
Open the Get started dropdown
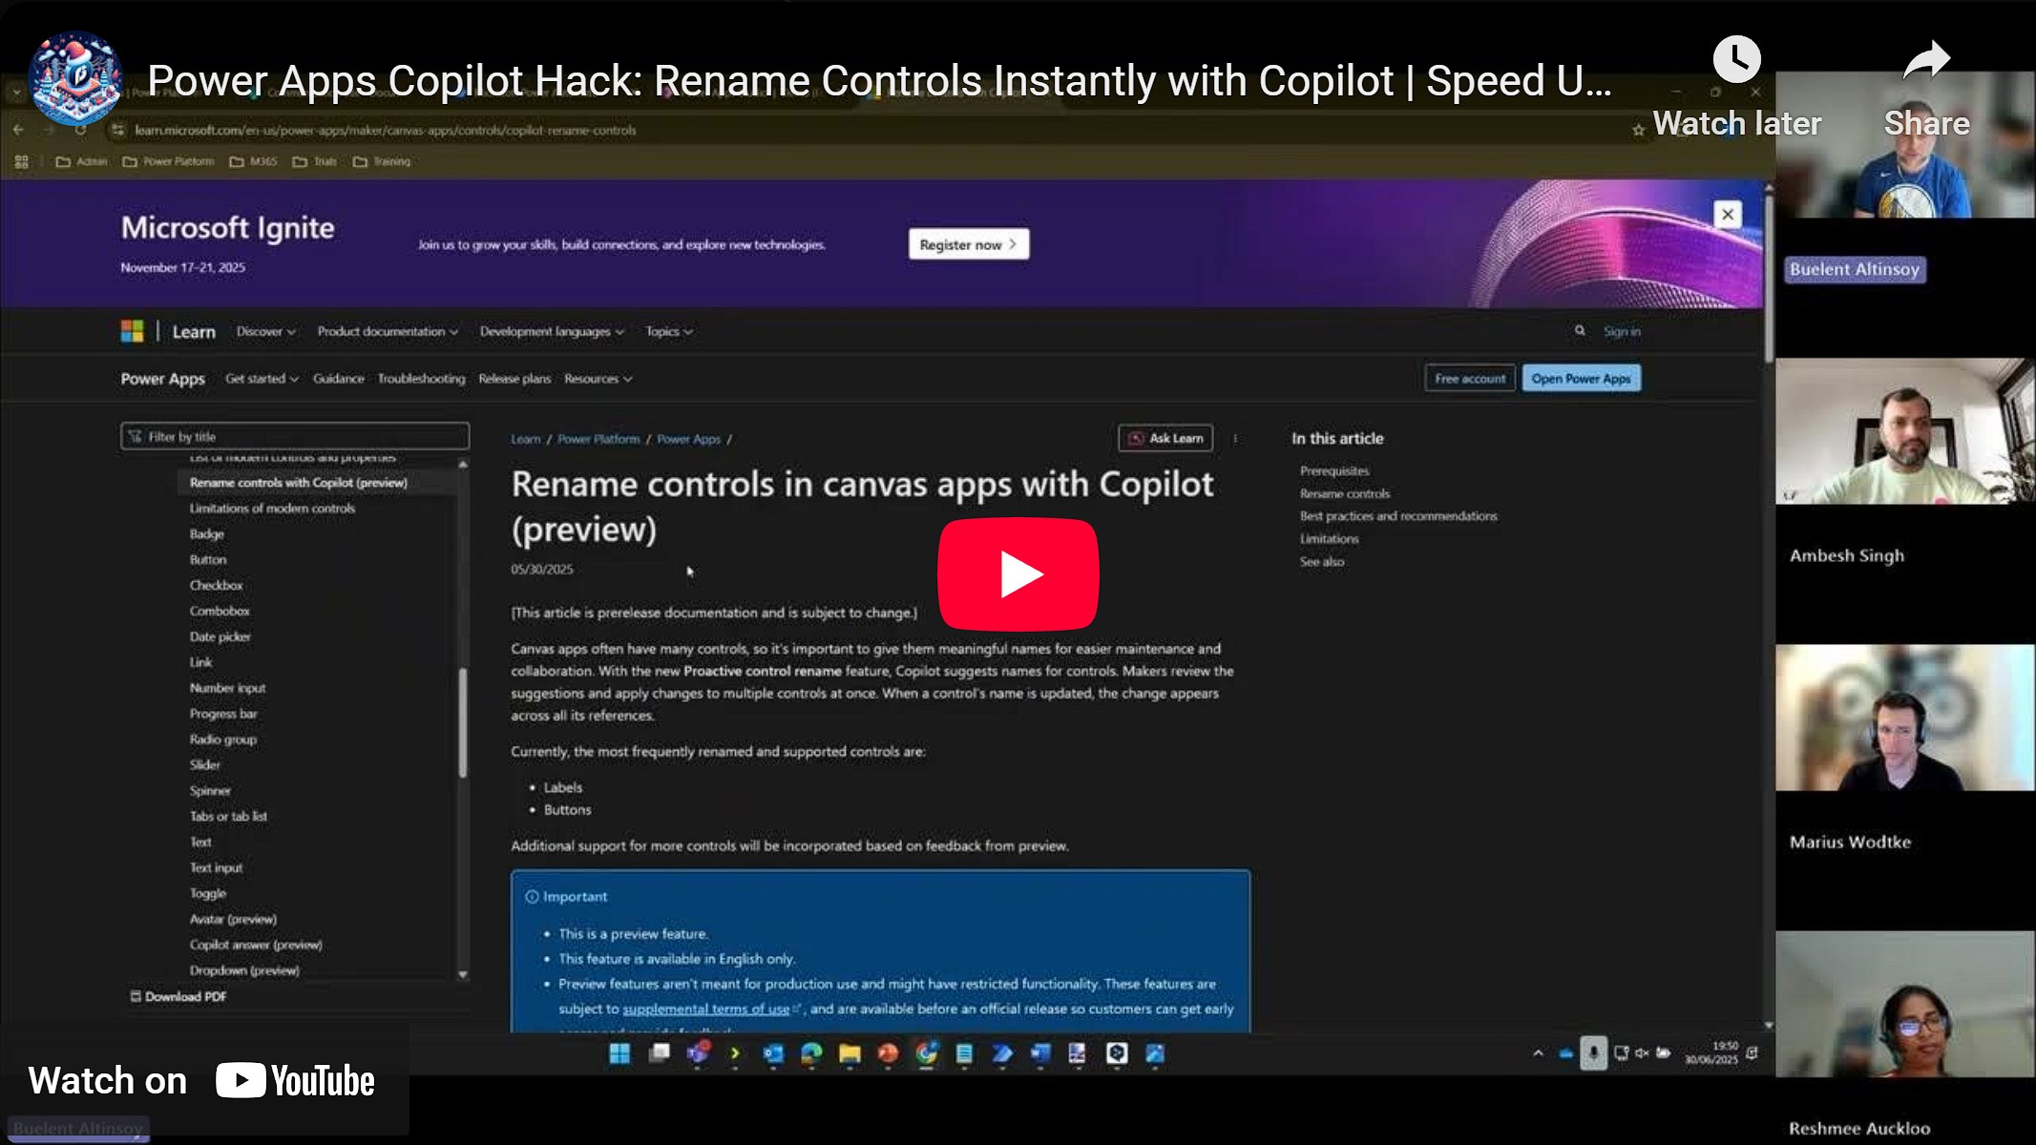[262, 379]
